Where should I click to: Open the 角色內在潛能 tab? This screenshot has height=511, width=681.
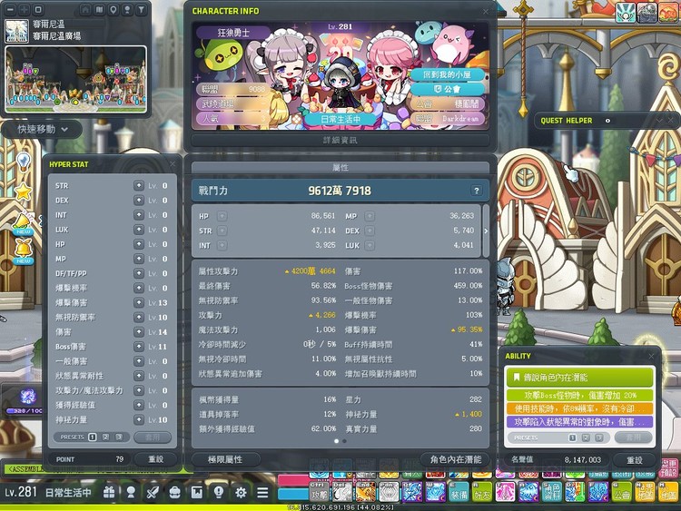(x=455, y=459)
